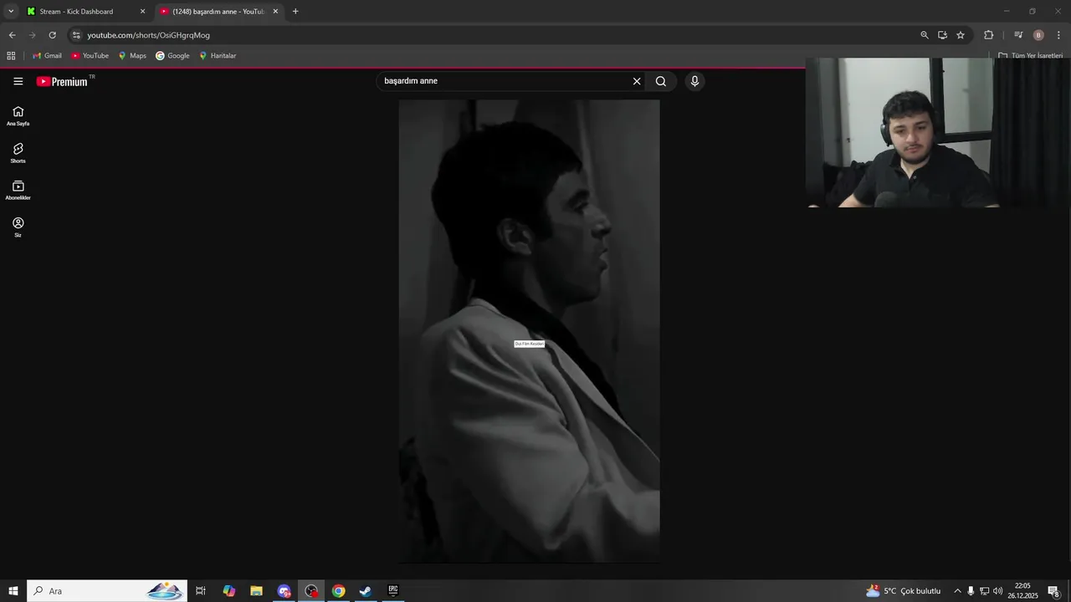Open the YouTube bookmark

tap(90, 56)
